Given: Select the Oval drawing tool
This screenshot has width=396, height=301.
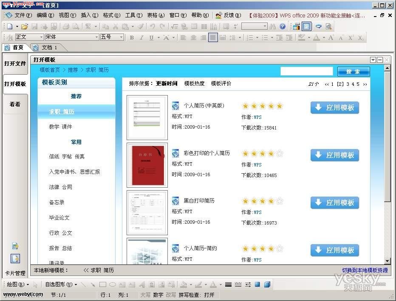Looking at the screenshot, I should point(113,284).
